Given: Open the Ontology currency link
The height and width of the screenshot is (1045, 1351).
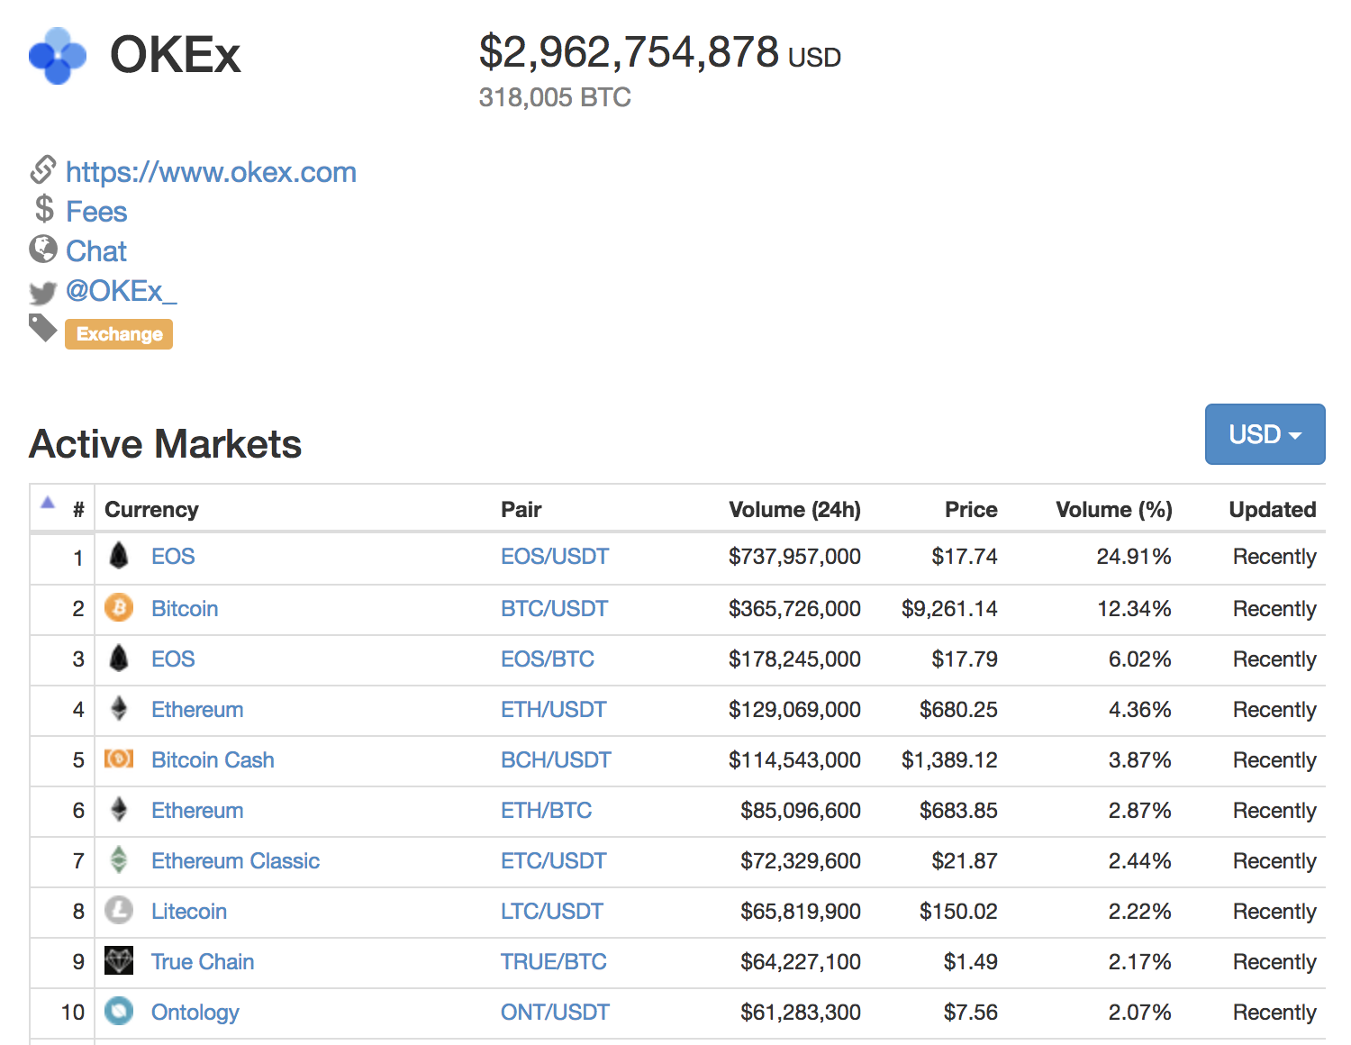Looking at the screenshot, I should [195, 1013].
